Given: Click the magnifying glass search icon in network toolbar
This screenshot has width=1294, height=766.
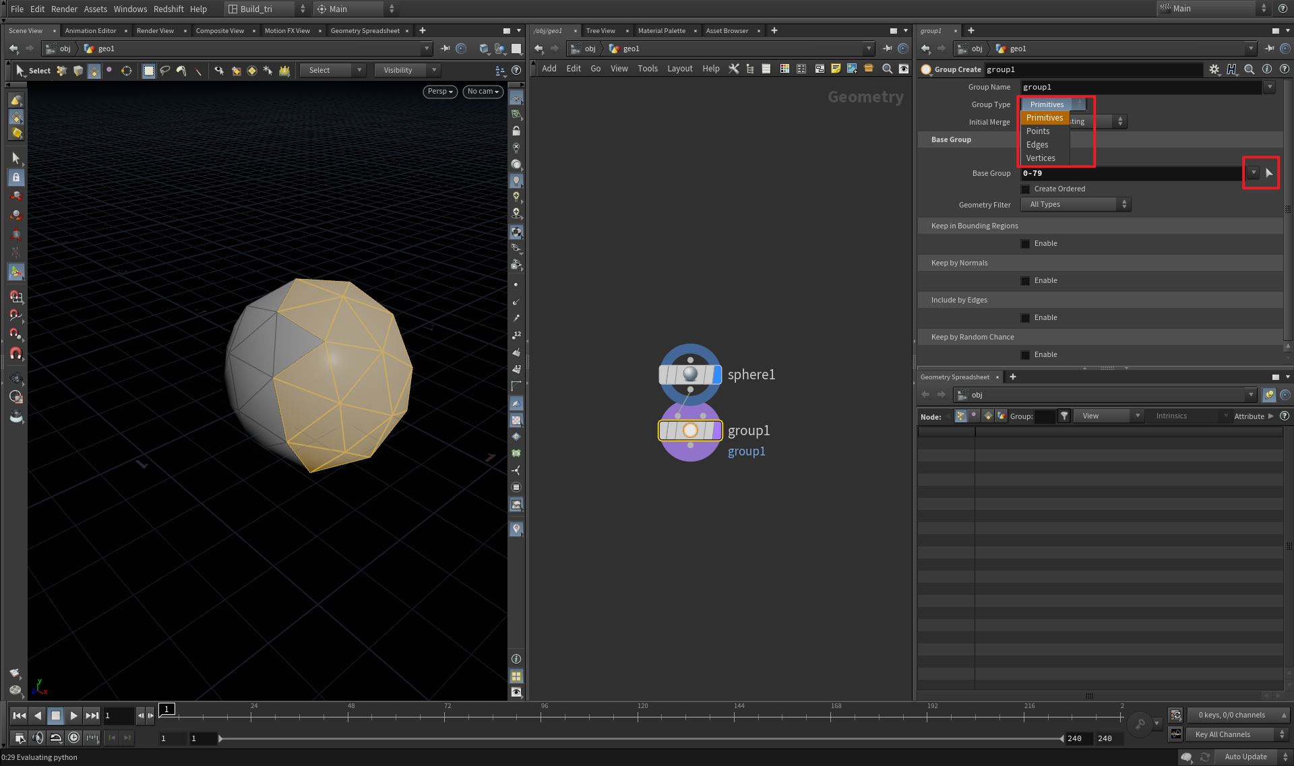Looking at the screenshot, I should pyautogui.click(x=887, y=68).
